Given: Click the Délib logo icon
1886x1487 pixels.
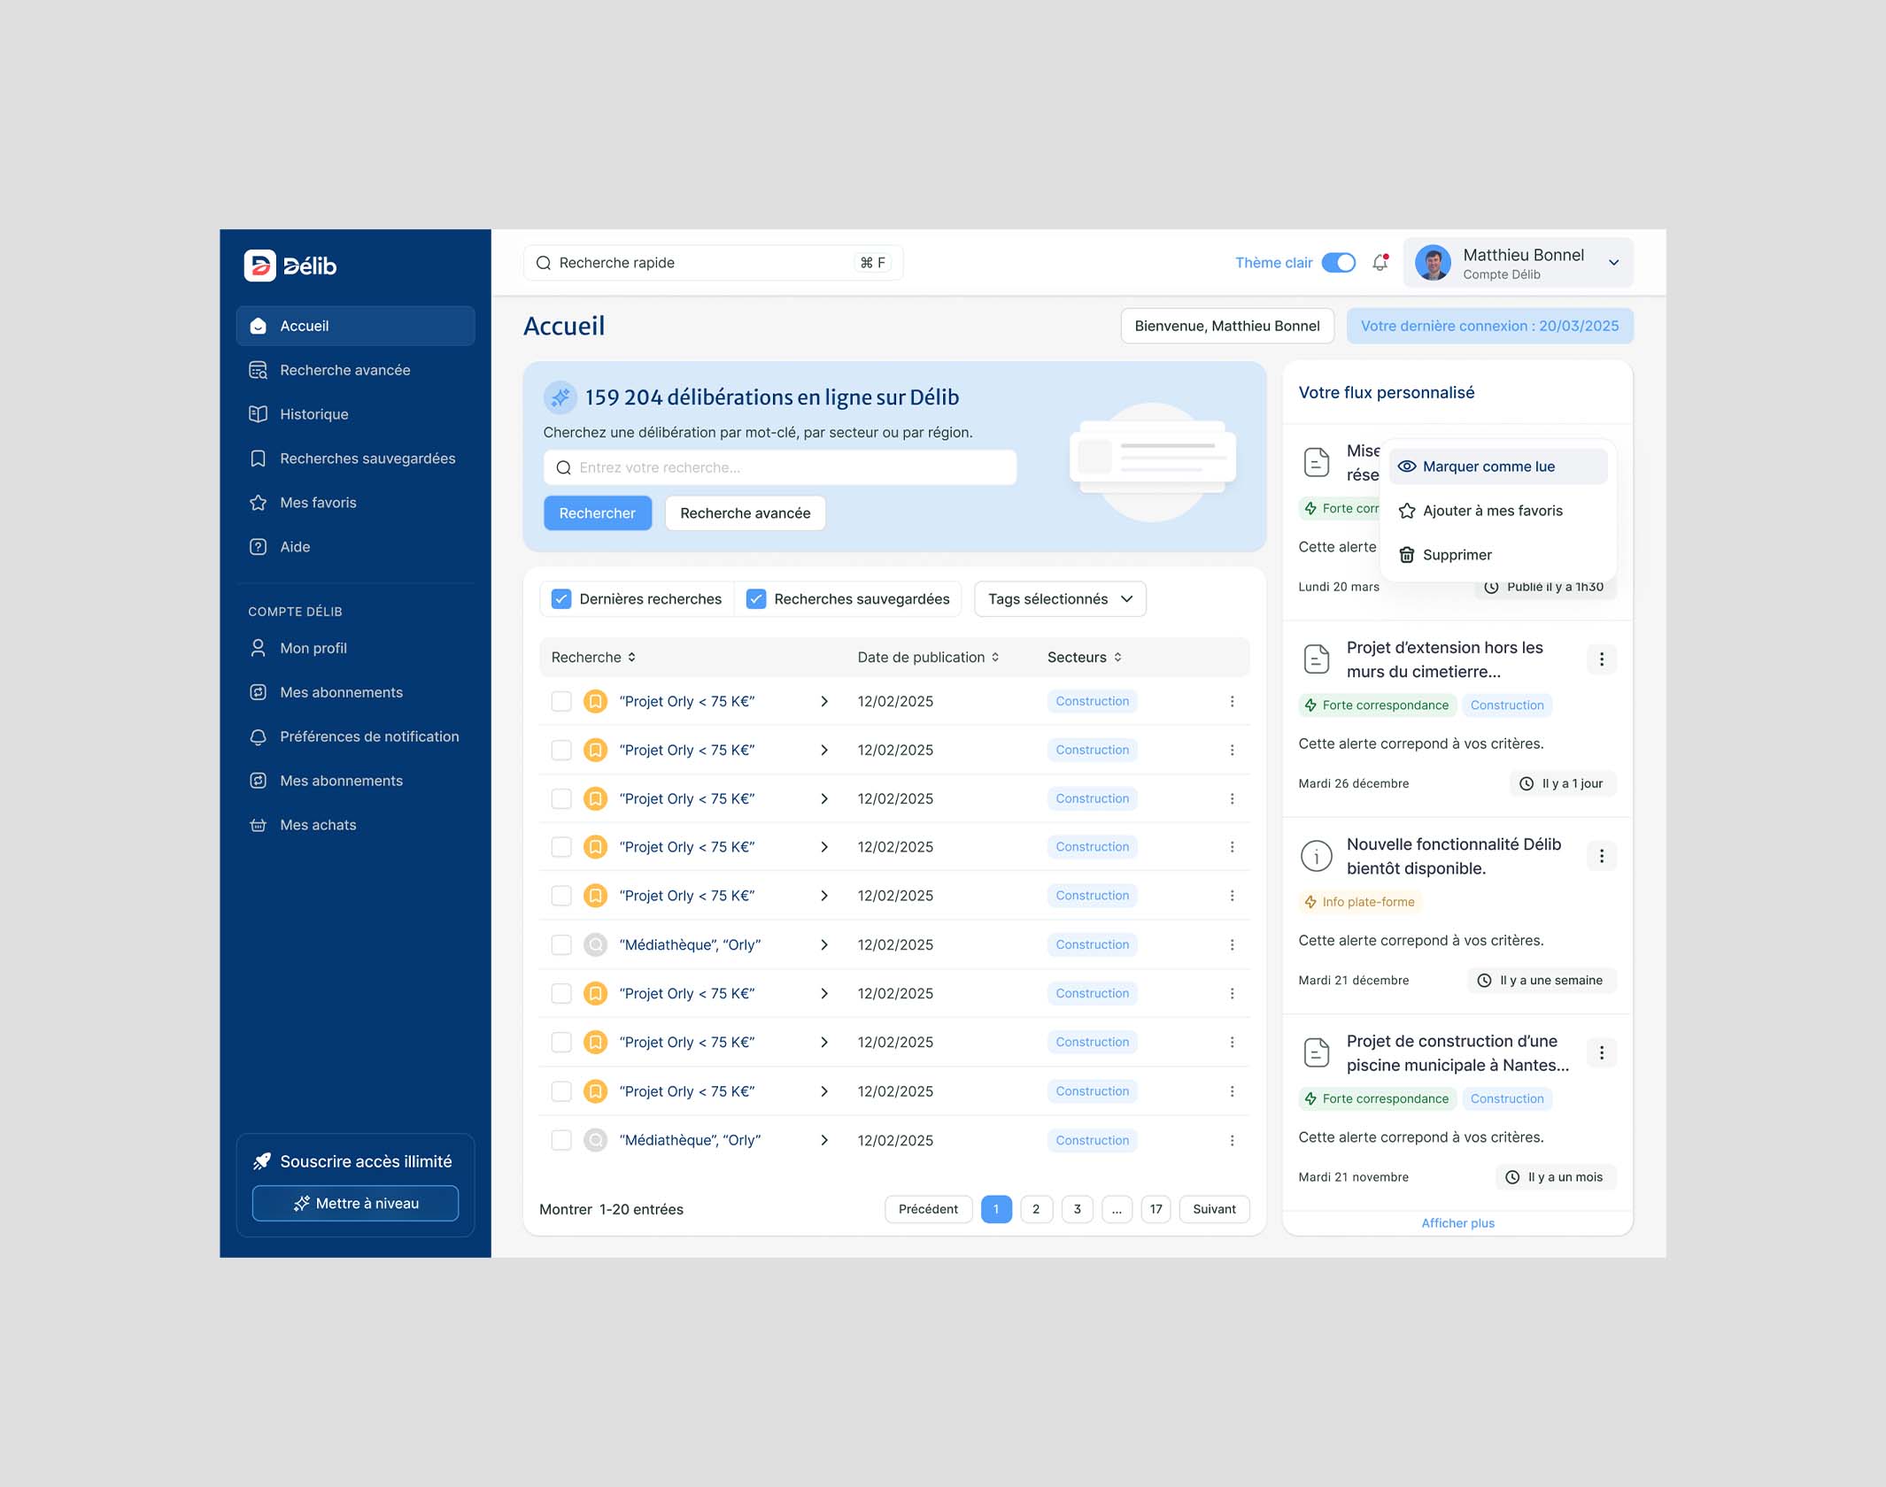Looking at the screenshot, I should [x=259, y=266].
